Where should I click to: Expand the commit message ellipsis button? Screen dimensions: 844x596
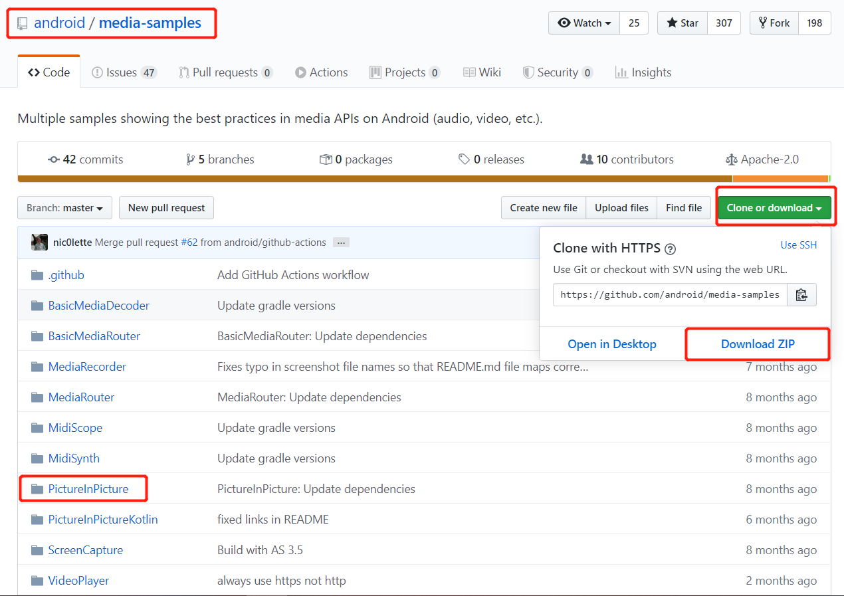tap(341, 243)
